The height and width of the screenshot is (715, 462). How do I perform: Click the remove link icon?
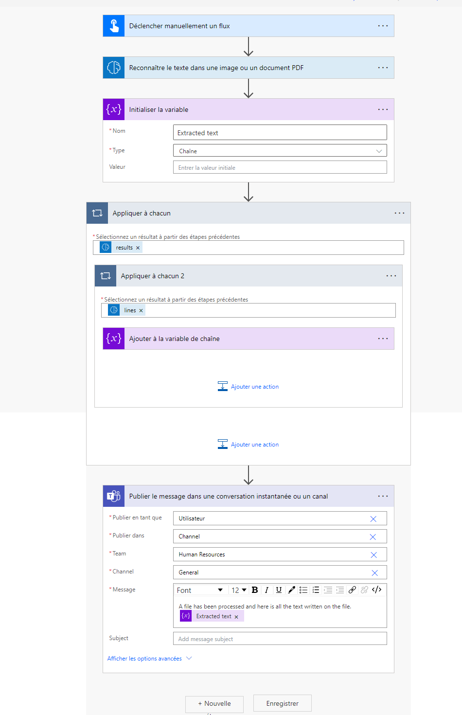(364, 590)
